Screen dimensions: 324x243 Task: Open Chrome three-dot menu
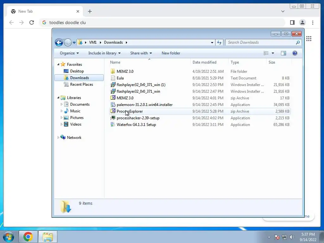tap(313, 22)
